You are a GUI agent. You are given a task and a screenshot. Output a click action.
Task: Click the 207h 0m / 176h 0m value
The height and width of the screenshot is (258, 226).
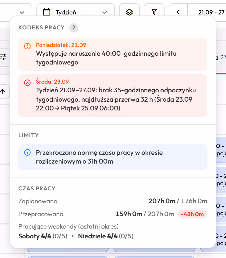(x=178, y=201)
